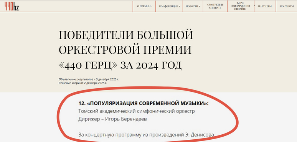Click text Дирижер – Игорь Берендеев
Viewport: 297px width, 142px height.
(x=112, y=119)
